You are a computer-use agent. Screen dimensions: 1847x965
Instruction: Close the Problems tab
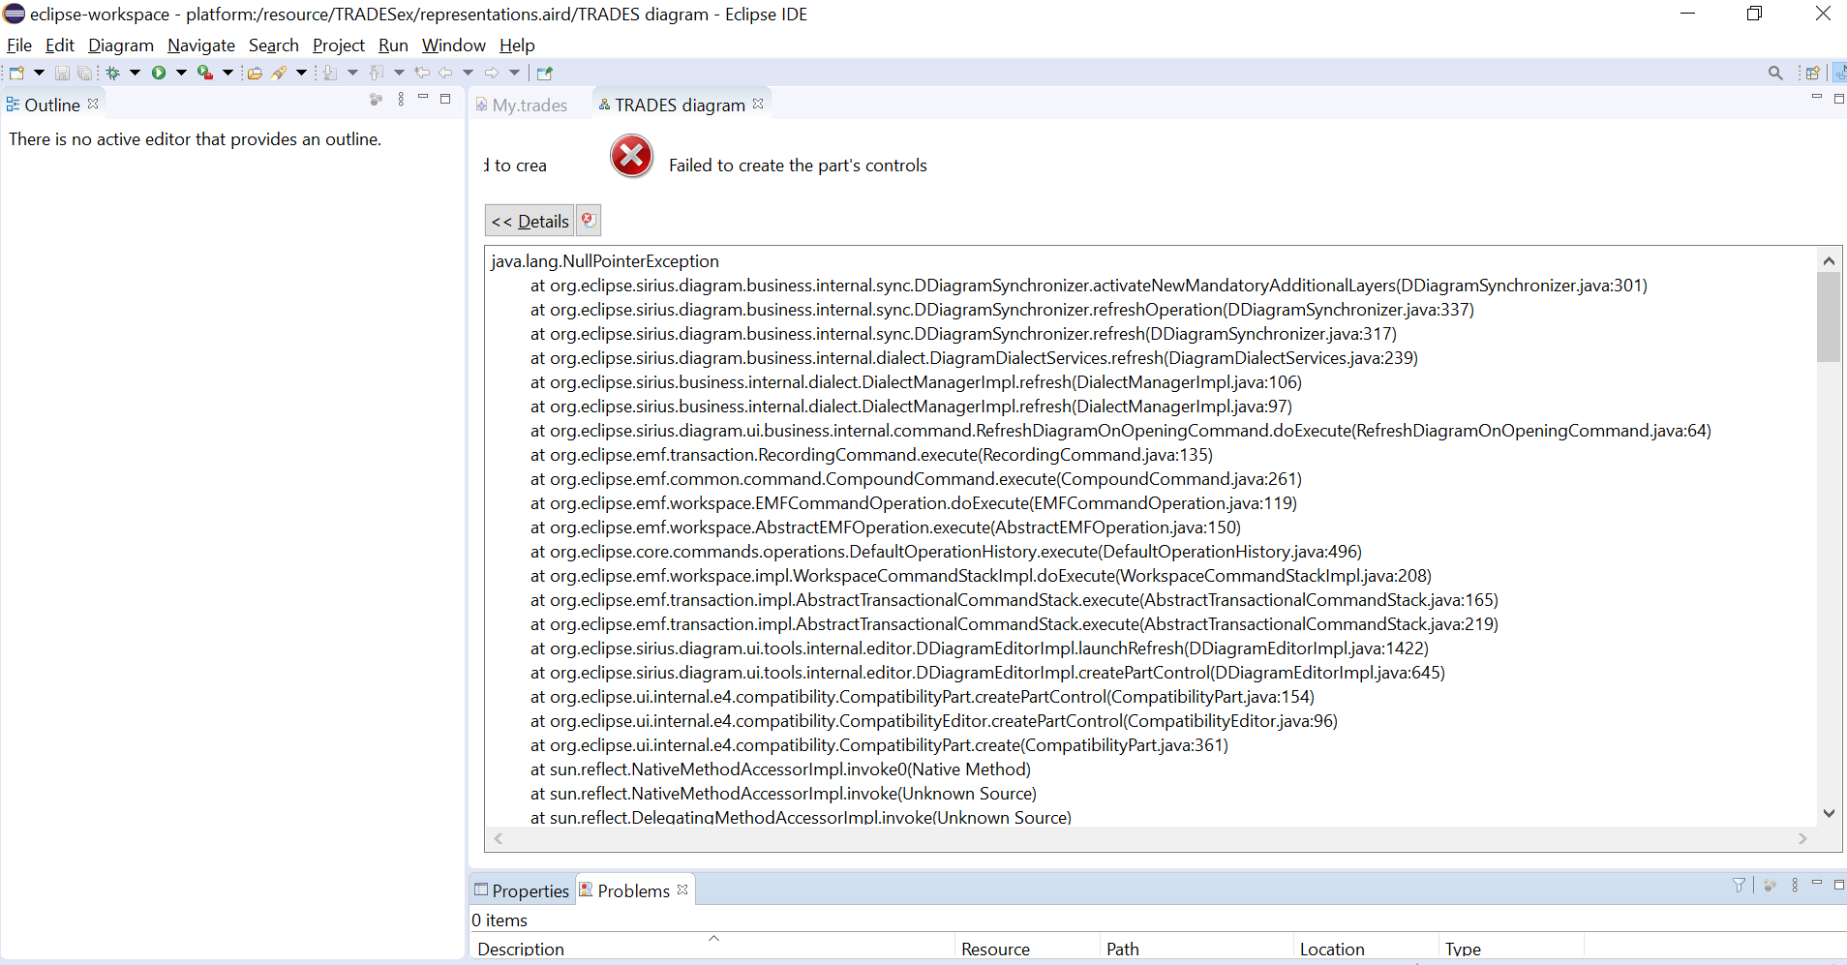(682, 890)
